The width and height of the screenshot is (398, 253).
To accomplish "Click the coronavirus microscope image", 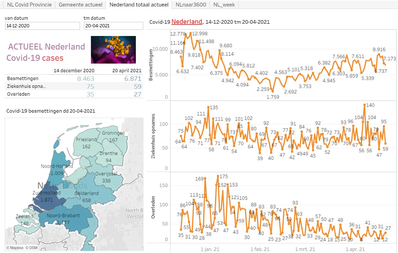I will click(113, 50).
